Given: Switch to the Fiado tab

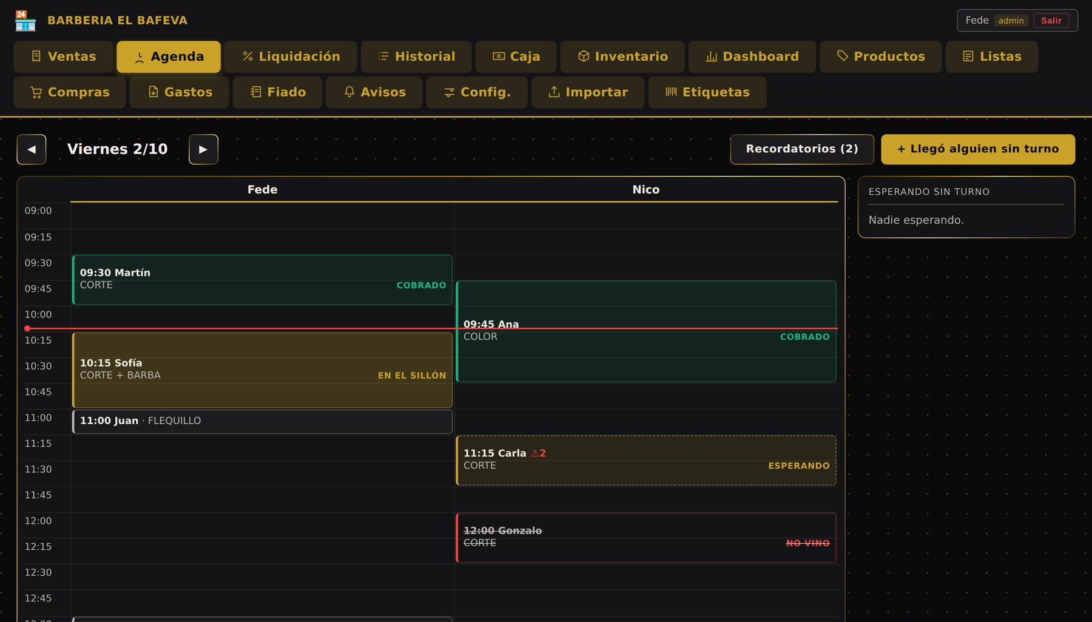Looking at the screenshot, I should tap(278, 92).
